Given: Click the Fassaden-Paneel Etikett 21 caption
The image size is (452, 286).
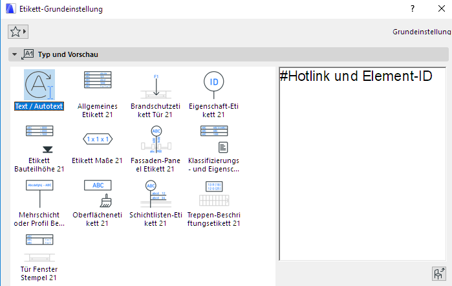Looking at the screenshot, I should (x=155, y=165).
